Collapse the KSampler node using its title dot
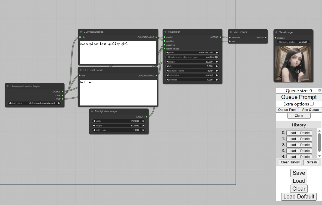This screenshot has width=322, height=205. [x=166, y=32]
